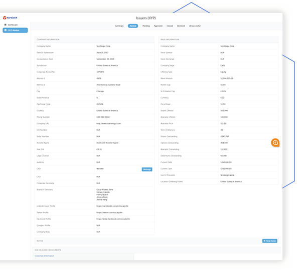Click director name Junhai Yang
The image size is (301, 275).
pyautogui.click(x=102, y=199)
